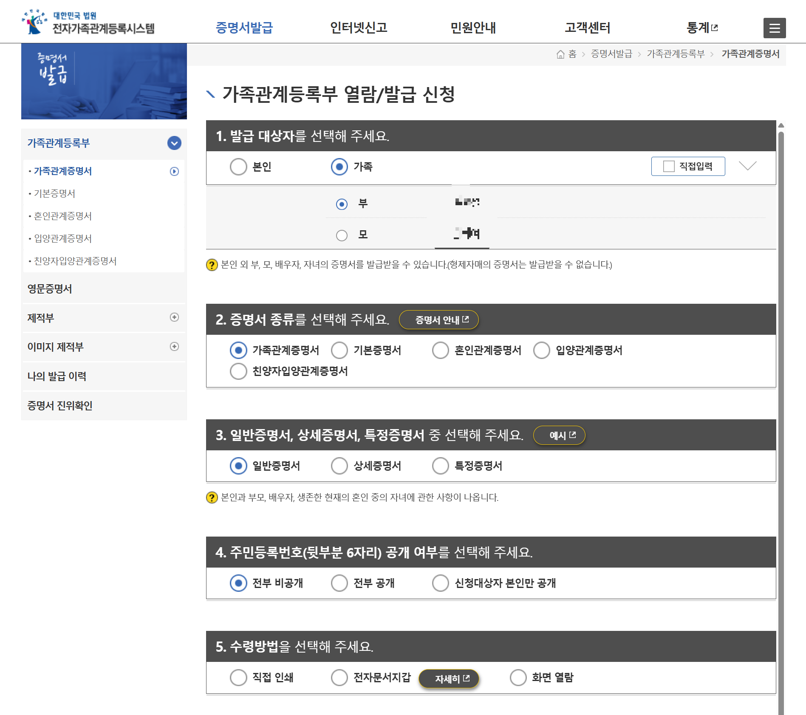This screenshot has width=806, height=715.
Task: Select 상세증명서 in section 3
Action: [339, 466]
